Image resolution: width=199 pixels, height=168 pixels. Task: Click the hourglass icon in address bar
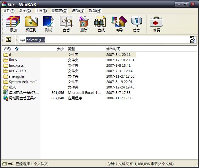coord(192,39)
